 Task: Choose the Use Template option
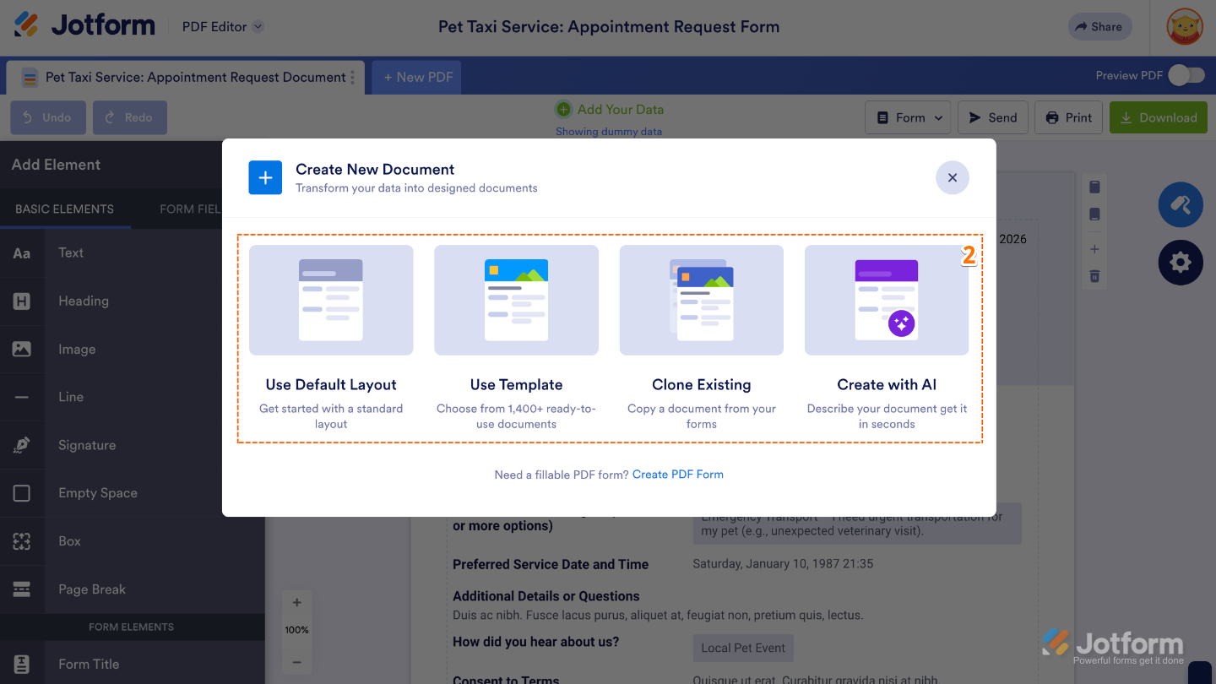pos(516,338)
